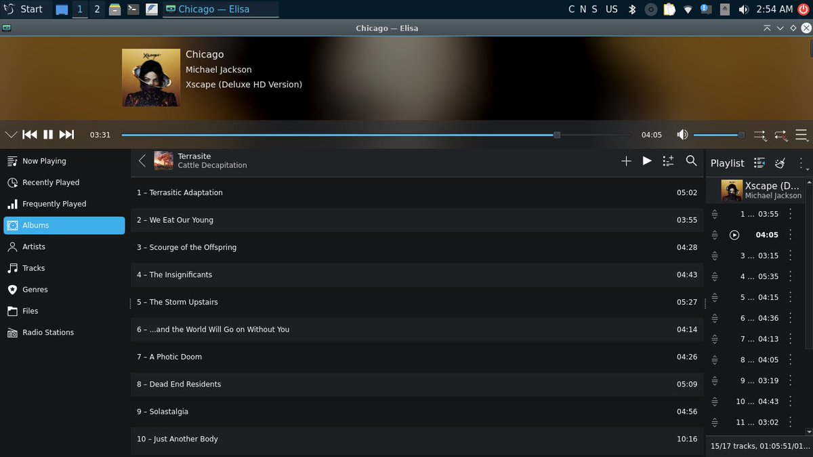Click Michael Jackson artist in header
The height and width of the screenshot is (457, 813).
click(219, 70)
